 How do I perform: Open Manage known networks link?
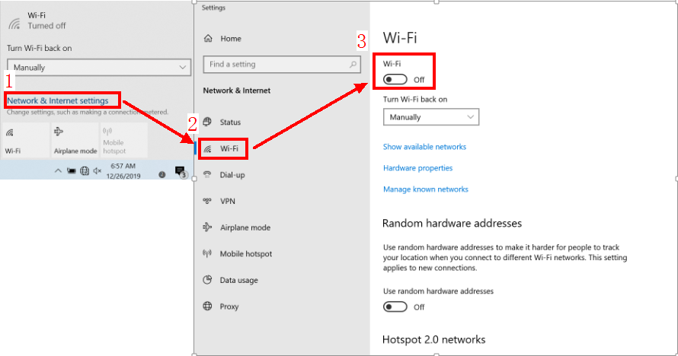click(x=425, y=189)
